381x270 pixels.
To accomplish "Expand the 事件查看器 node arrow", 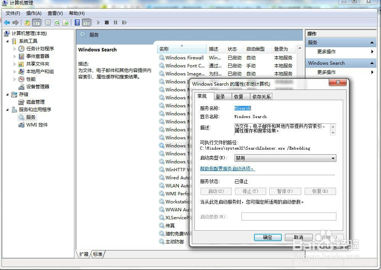I will [14, 56].
